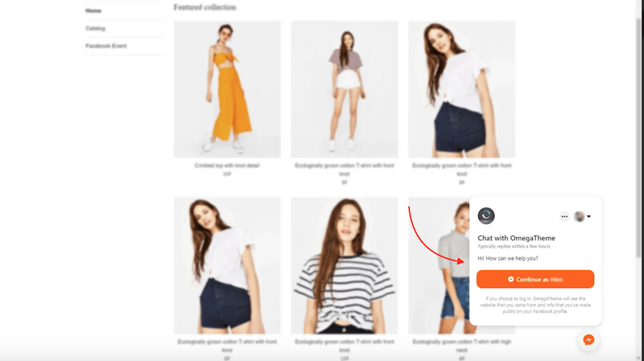
Task: Open bottom-left white tee and navy shorts photo
Action: tap(227, 265)
